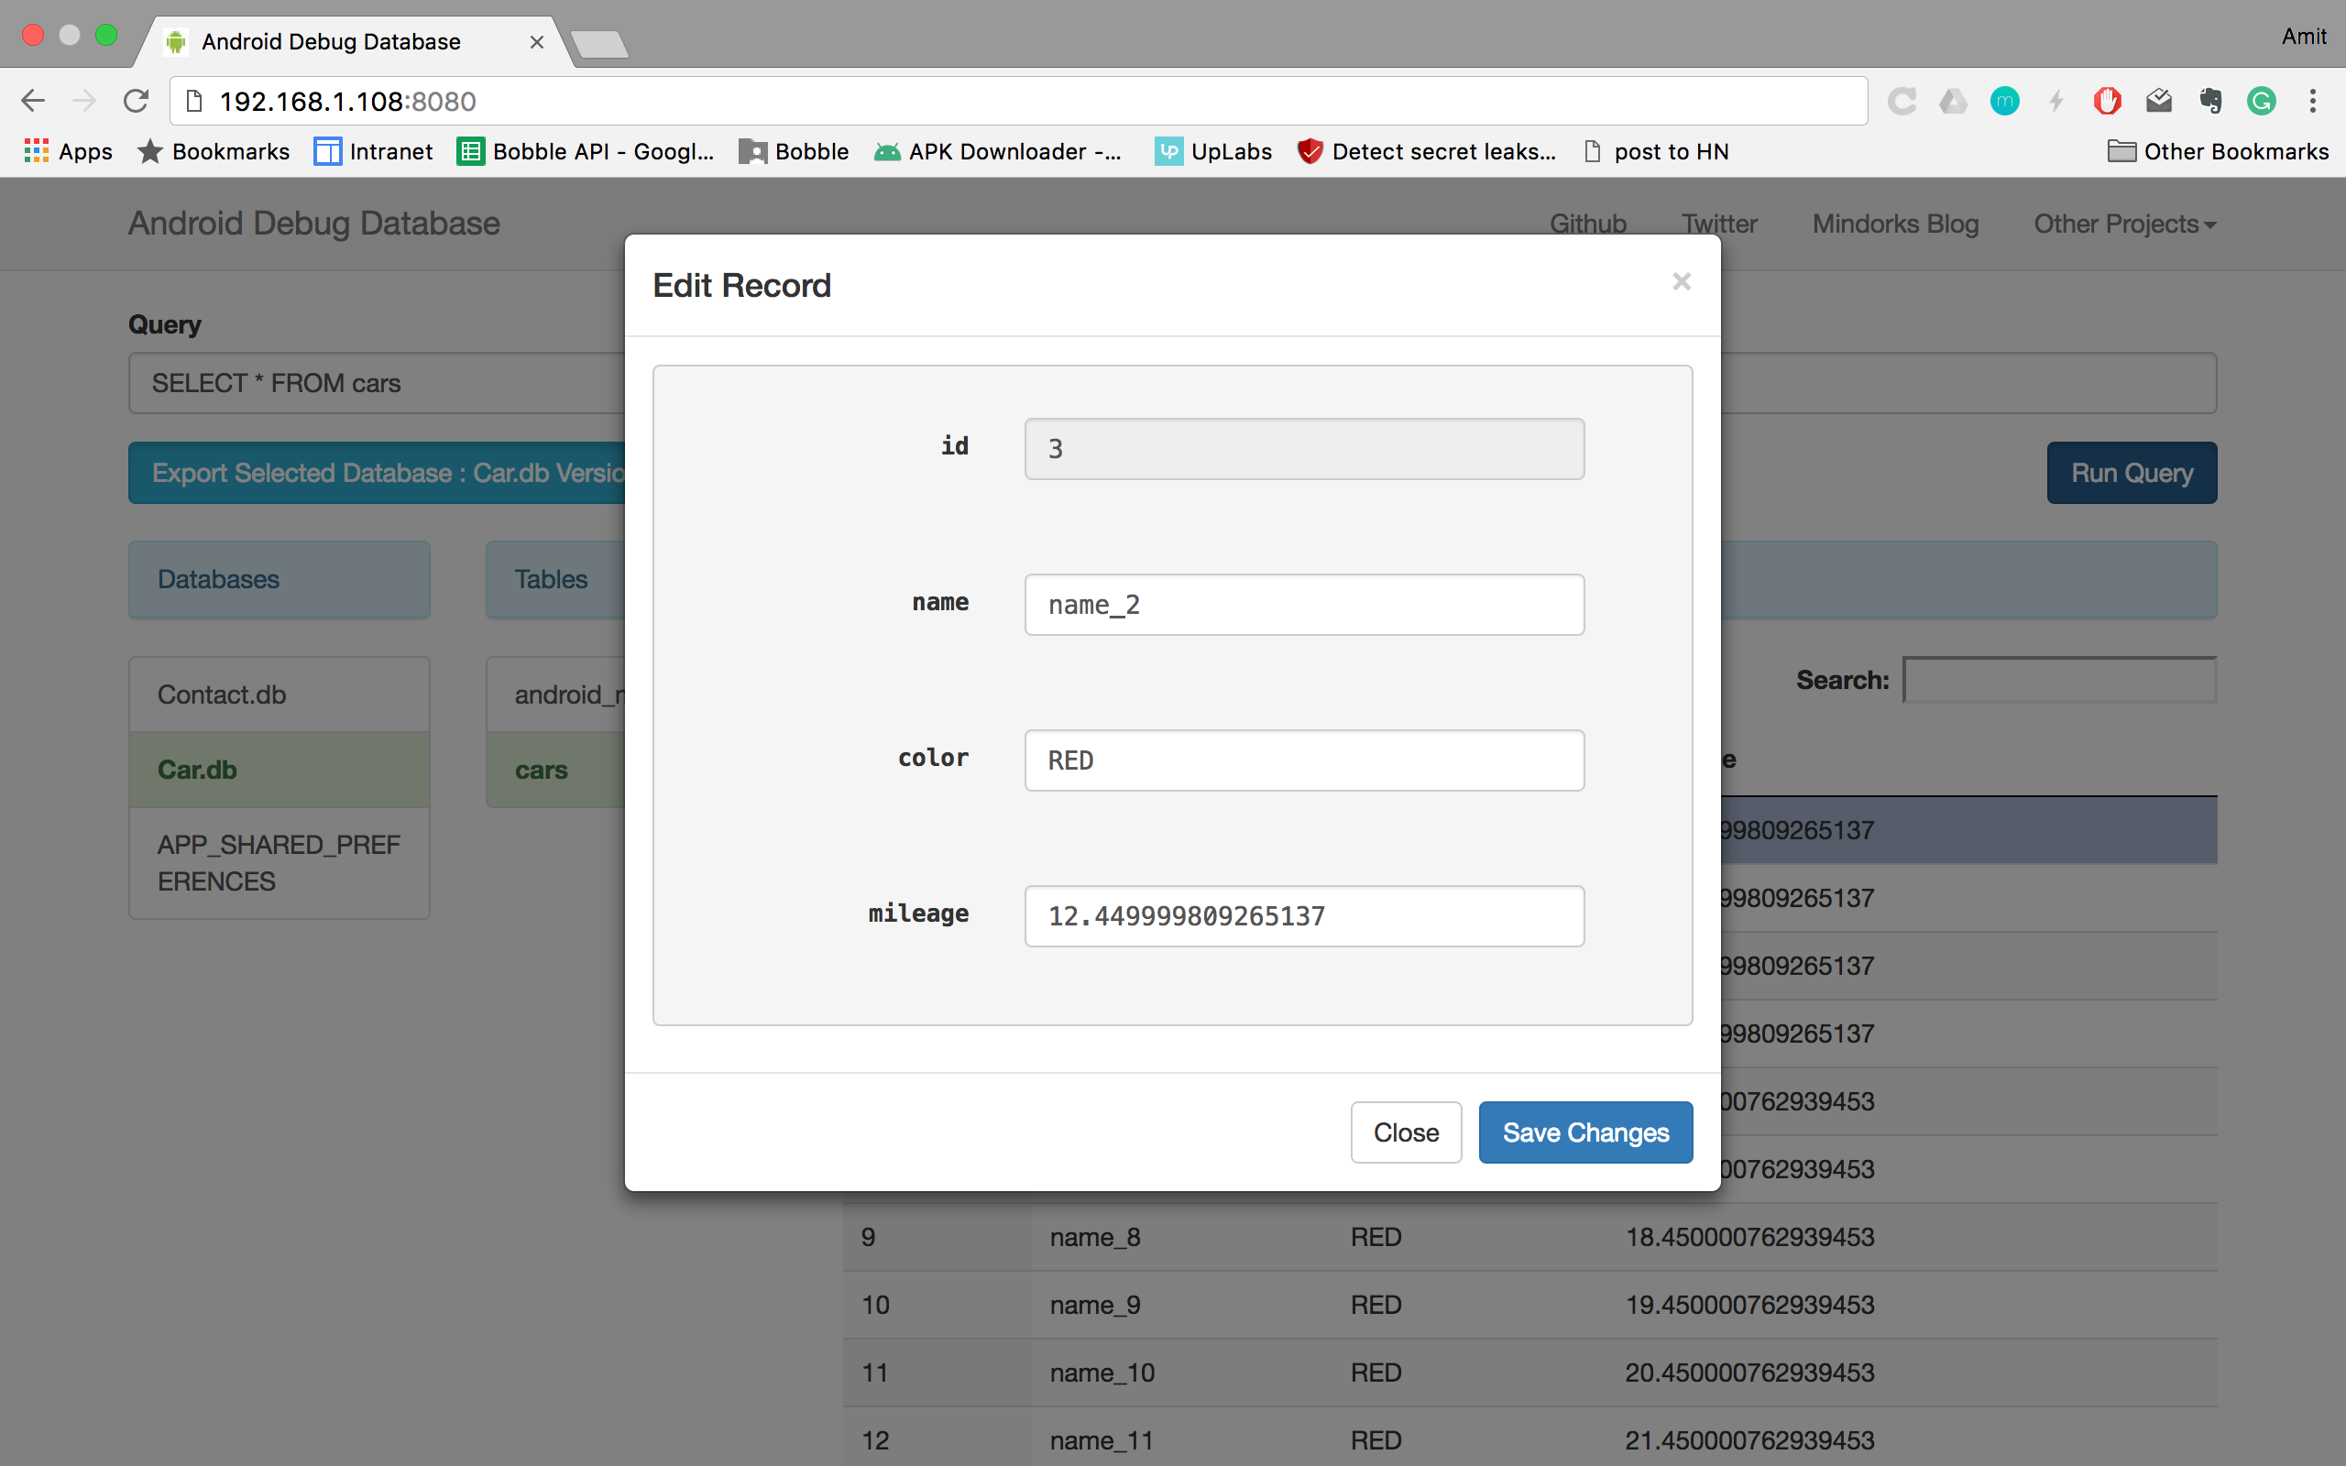Edit the mileage input field value
2346x1466 pixels.
(1304, 914)
